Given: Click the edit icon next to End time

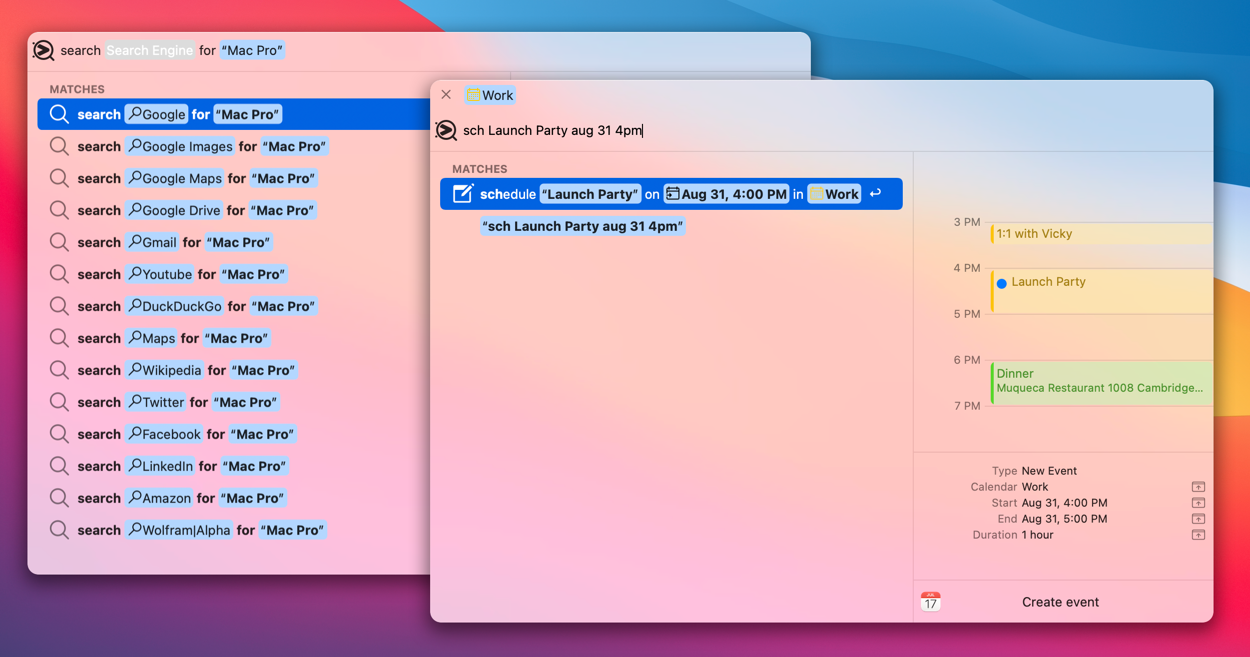Looking at the screenshot, I should click(1198, 519).
